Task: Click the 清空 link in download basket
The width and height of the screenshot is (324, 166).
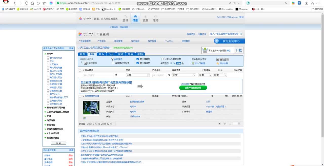Action: pyautogui.click(x=228, y=51)
